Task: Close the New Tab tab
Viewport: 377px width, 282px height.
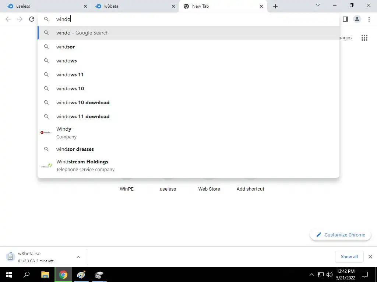Action: tap(261, 6)
